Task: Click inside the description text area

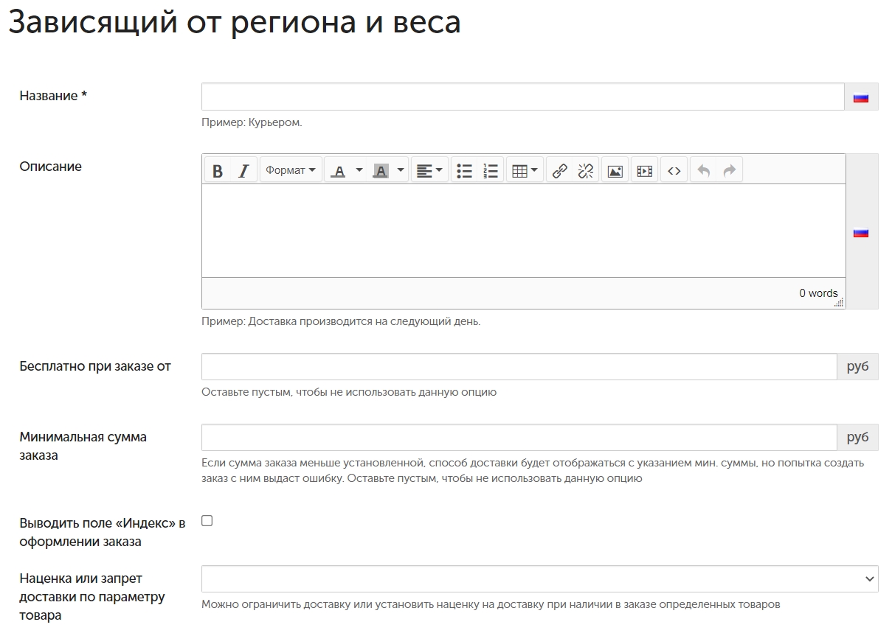Action: point(523,231)
